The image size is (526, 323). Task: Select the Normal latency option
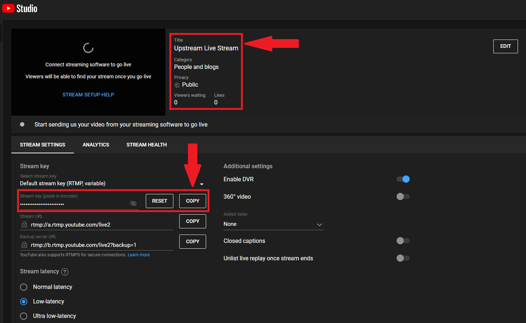click(x=24, y=287)
